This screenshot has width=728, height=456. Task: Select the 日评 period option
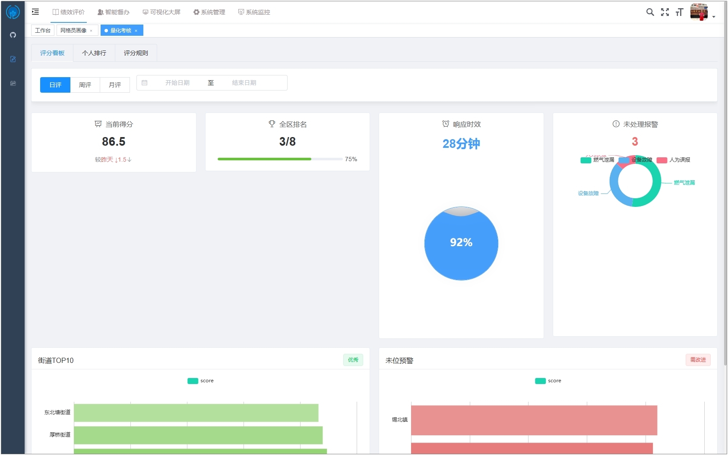55,85
